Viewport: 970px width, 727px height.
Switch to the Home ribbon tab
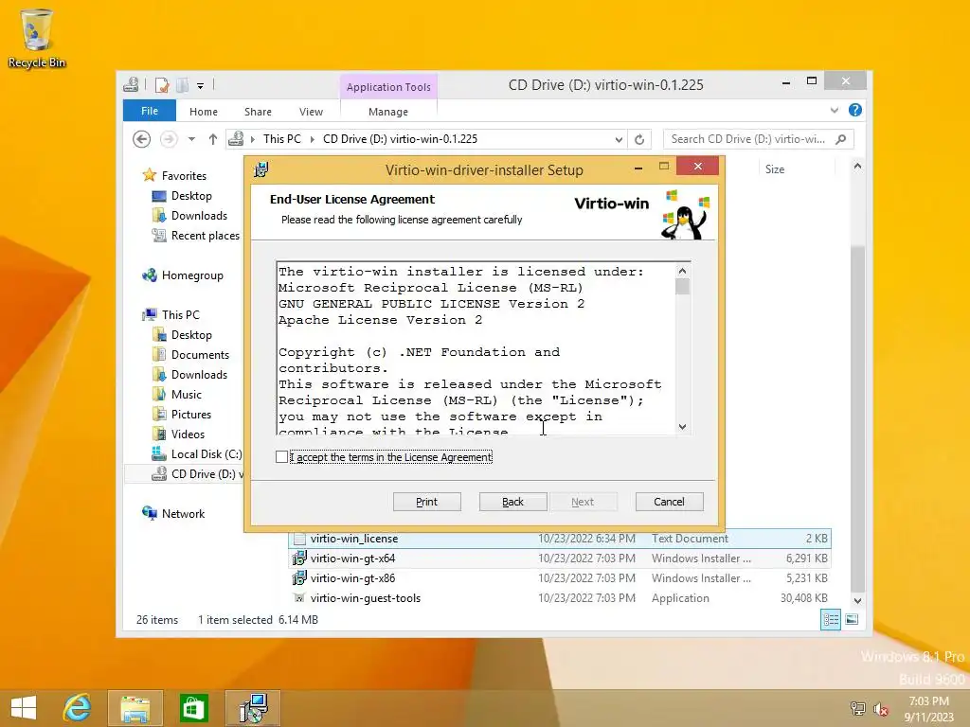coord(204,112)
